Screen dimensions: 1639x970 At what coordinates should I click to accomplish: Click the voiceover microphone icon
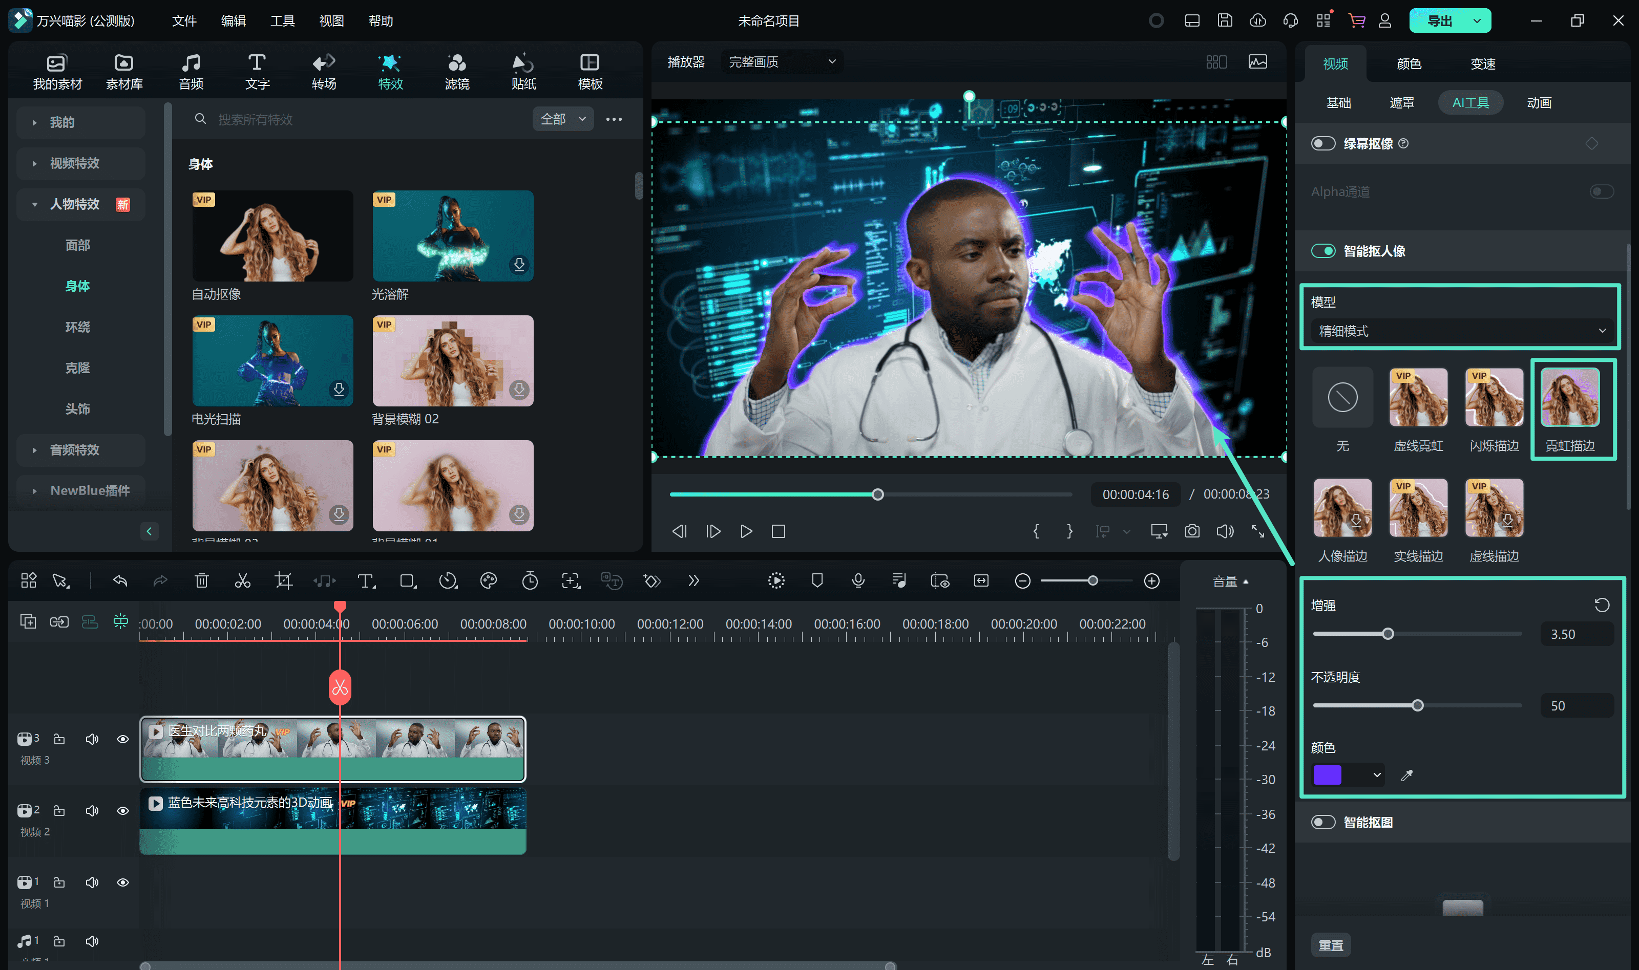pyautogui.click(x=858, y=580)
